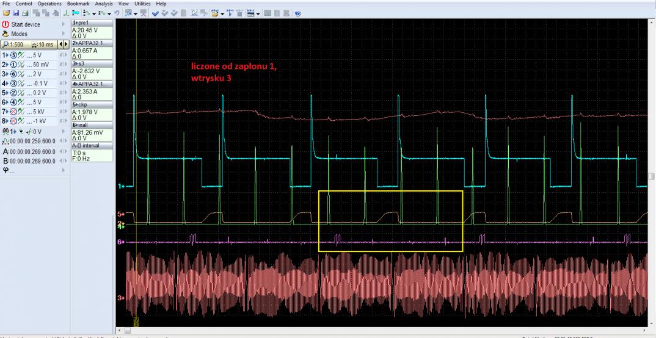The image size is (656, 338).
Task: Click the Open file folder icon
Action: pyautogui.click(x=6, y=13)
